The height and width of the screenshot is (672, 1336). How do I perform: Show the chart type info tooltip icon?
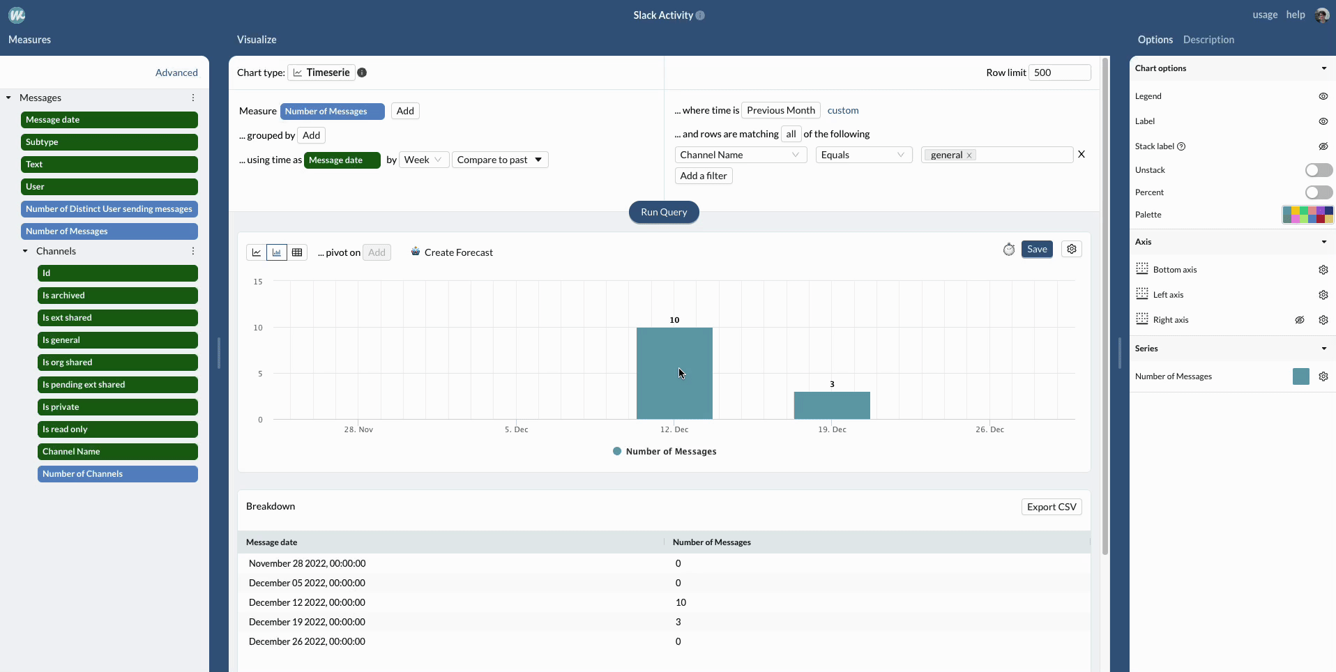[362, 72]
